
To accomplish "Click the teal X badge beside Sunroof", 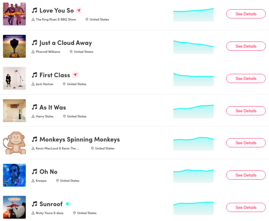I will [x=67, y=204].
